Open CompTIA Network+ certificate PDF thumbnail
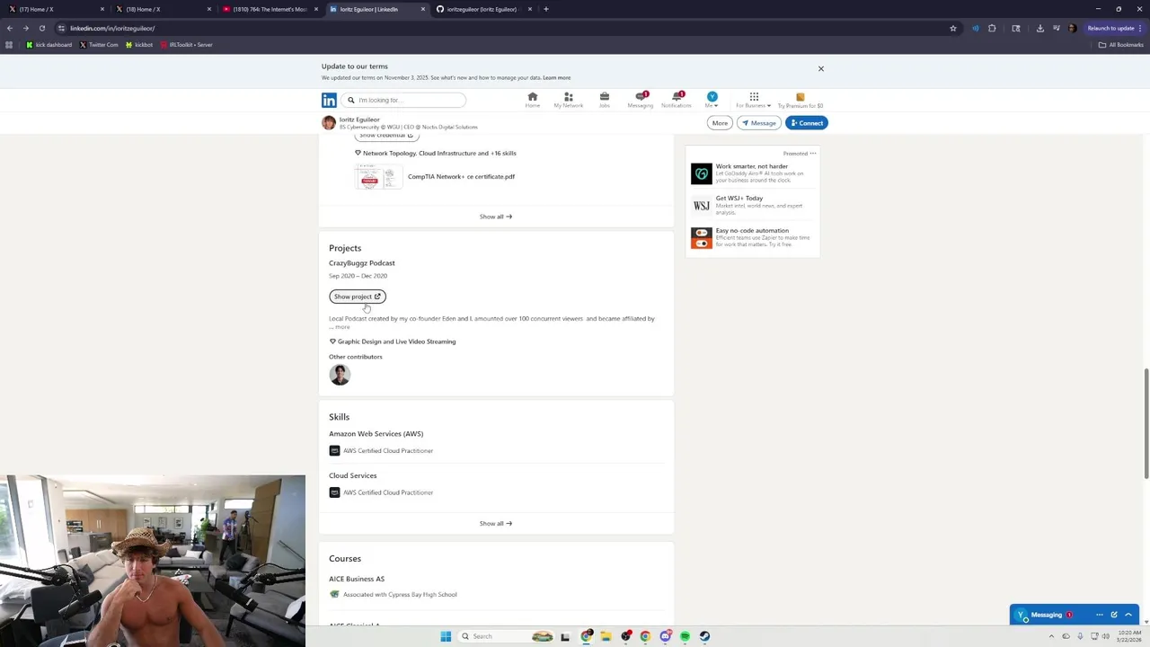The image size is (1150, 647). pyautogui.click(x=378, y=177)
